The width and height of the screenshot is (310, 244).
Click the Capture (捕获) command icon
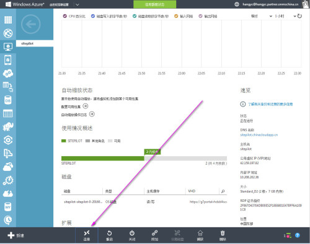point(200,233)
